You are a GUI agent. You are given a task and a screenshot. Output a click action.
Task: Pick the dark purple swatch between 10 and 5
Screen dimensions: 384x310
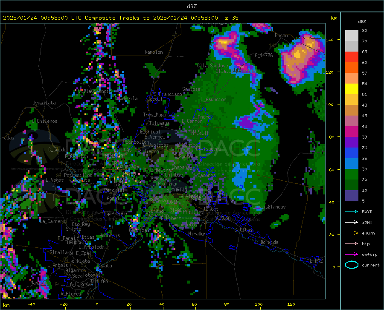point(352,196)
